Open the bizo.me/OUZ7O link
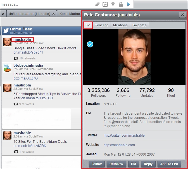The height and width of the screenshot is (169, 188). click(25, 78)
